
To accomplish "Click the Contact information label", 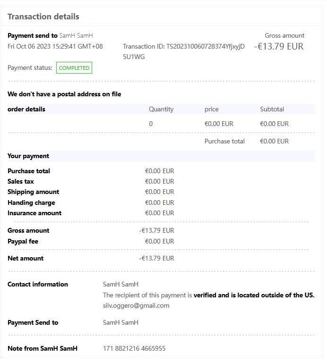I will coord(38,284).
